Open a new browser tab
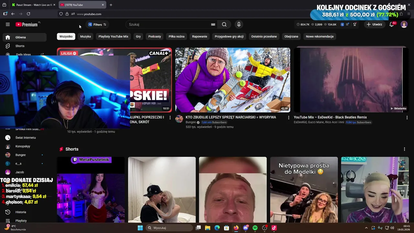This screenshot has height=233, width=414. point(111,5)
